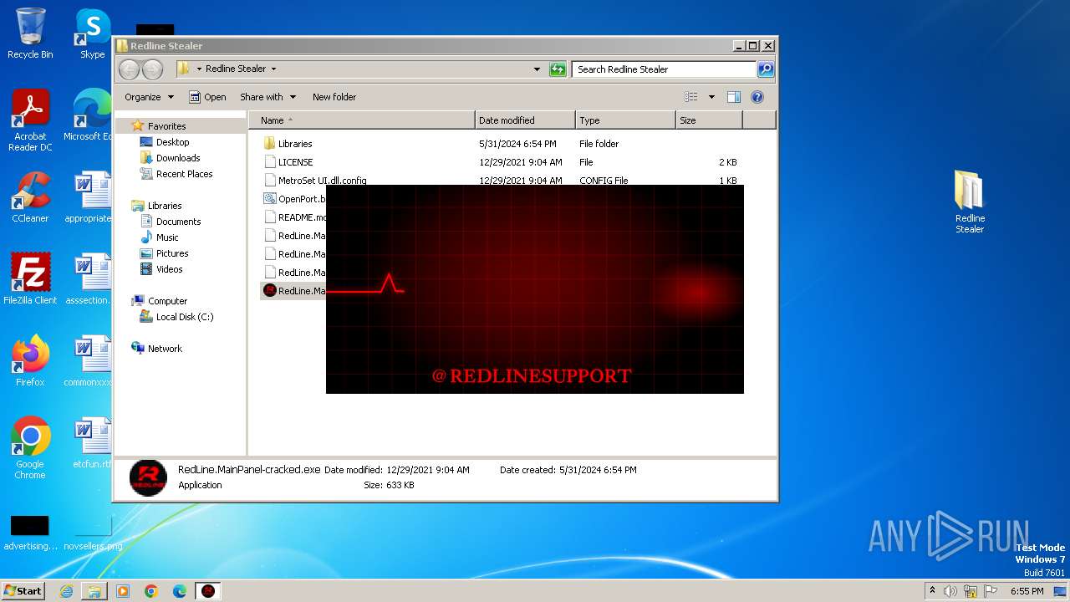Sort by Size column header
Viewport: 1070px width, 602px height.
pyautogui.click(x=709, y=120)
